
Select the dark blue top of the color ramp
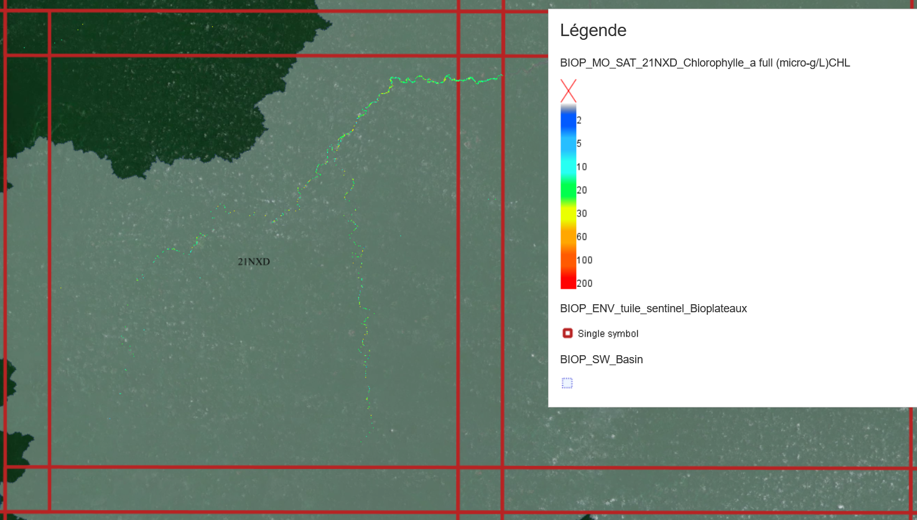click(x=568, y=118)
